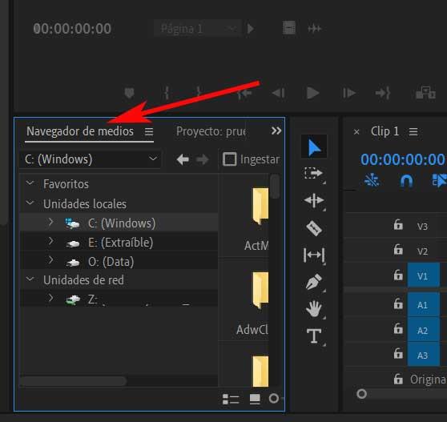The height and width of the screenshot is (422, 447).
Task: Click the blue timeline timecode 00:00:00:00
Action: tap(402, 159)
